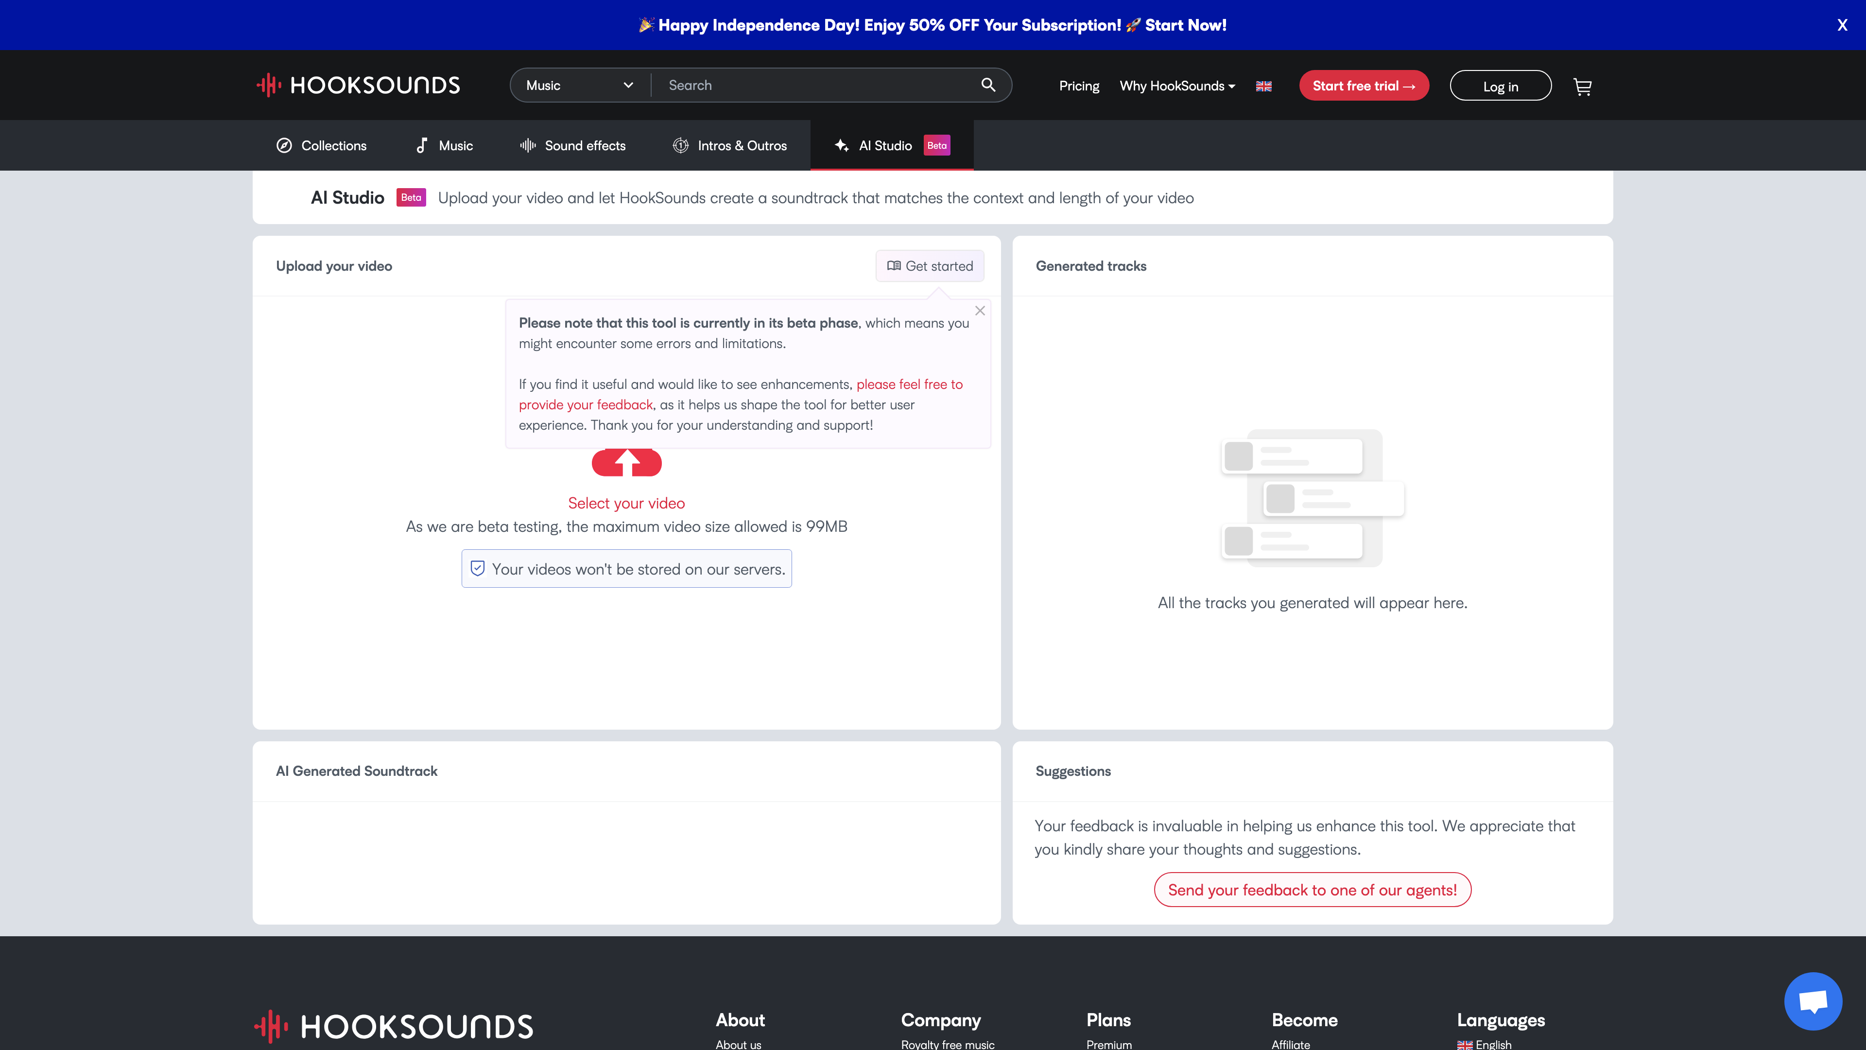Click Select your video link
The image size is (1866, 1050).
click(x=626, y=503)
